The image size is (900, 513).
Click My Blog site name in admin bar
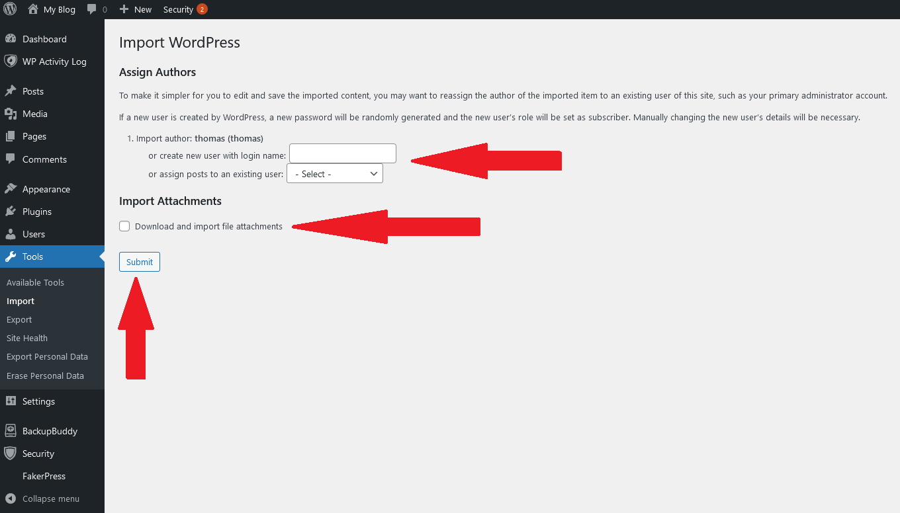[x=60, y=9]
